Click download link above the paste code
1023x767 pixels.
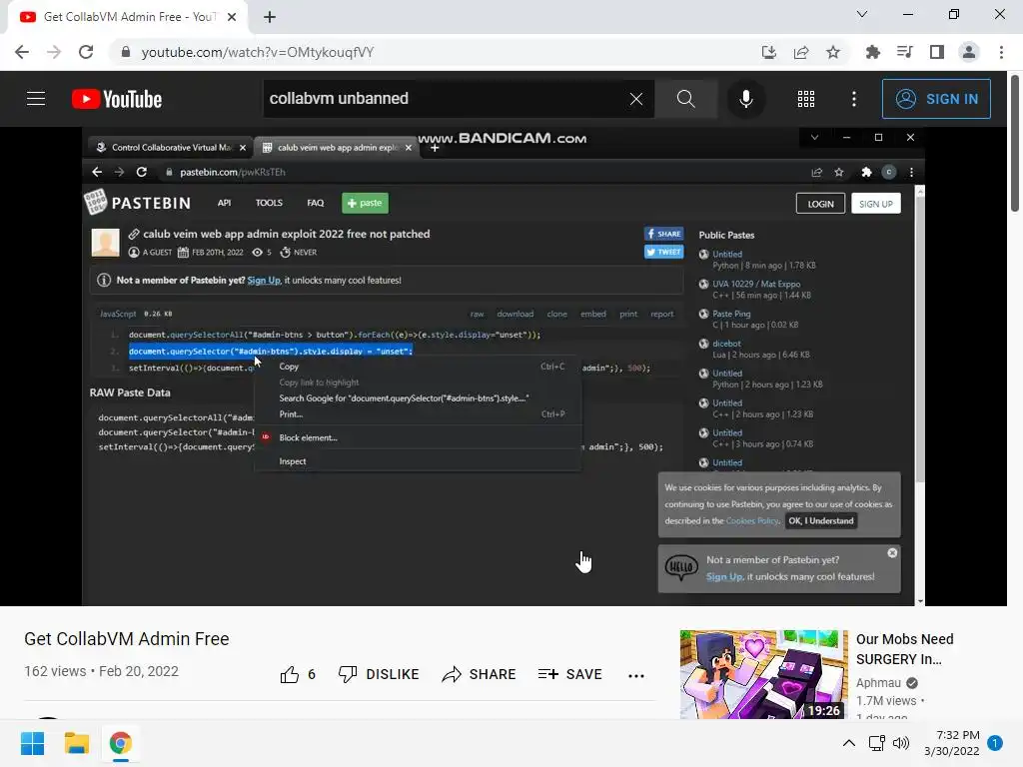(514, 314)
